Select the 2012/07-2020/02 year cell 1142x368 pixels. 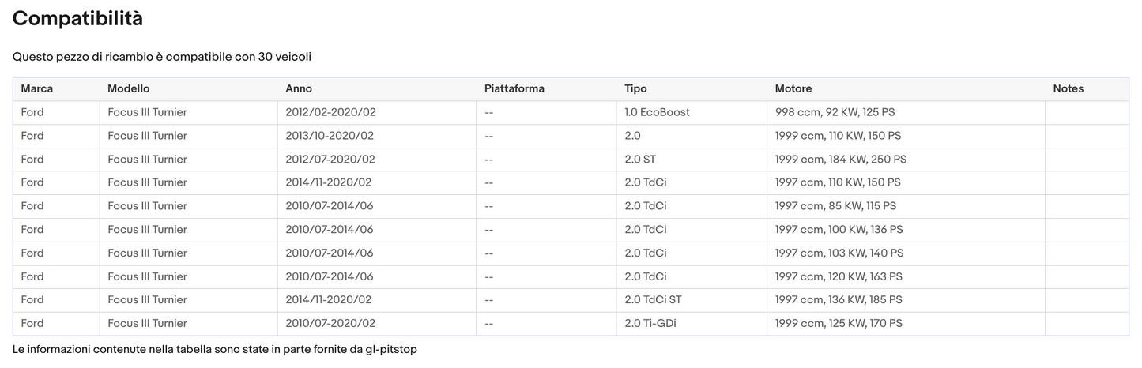330,160
